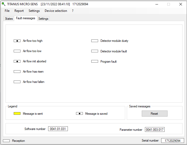This screenshot has width=187, height=145.
Task: Click the 'Parameter number' label
Action: pos(131,130)
